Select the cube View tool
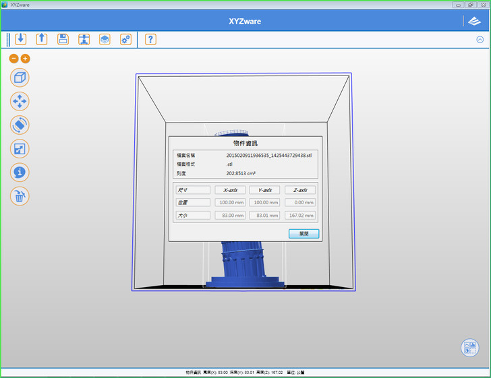This screenshot has height=378, width=491. [x=20, y=77]
